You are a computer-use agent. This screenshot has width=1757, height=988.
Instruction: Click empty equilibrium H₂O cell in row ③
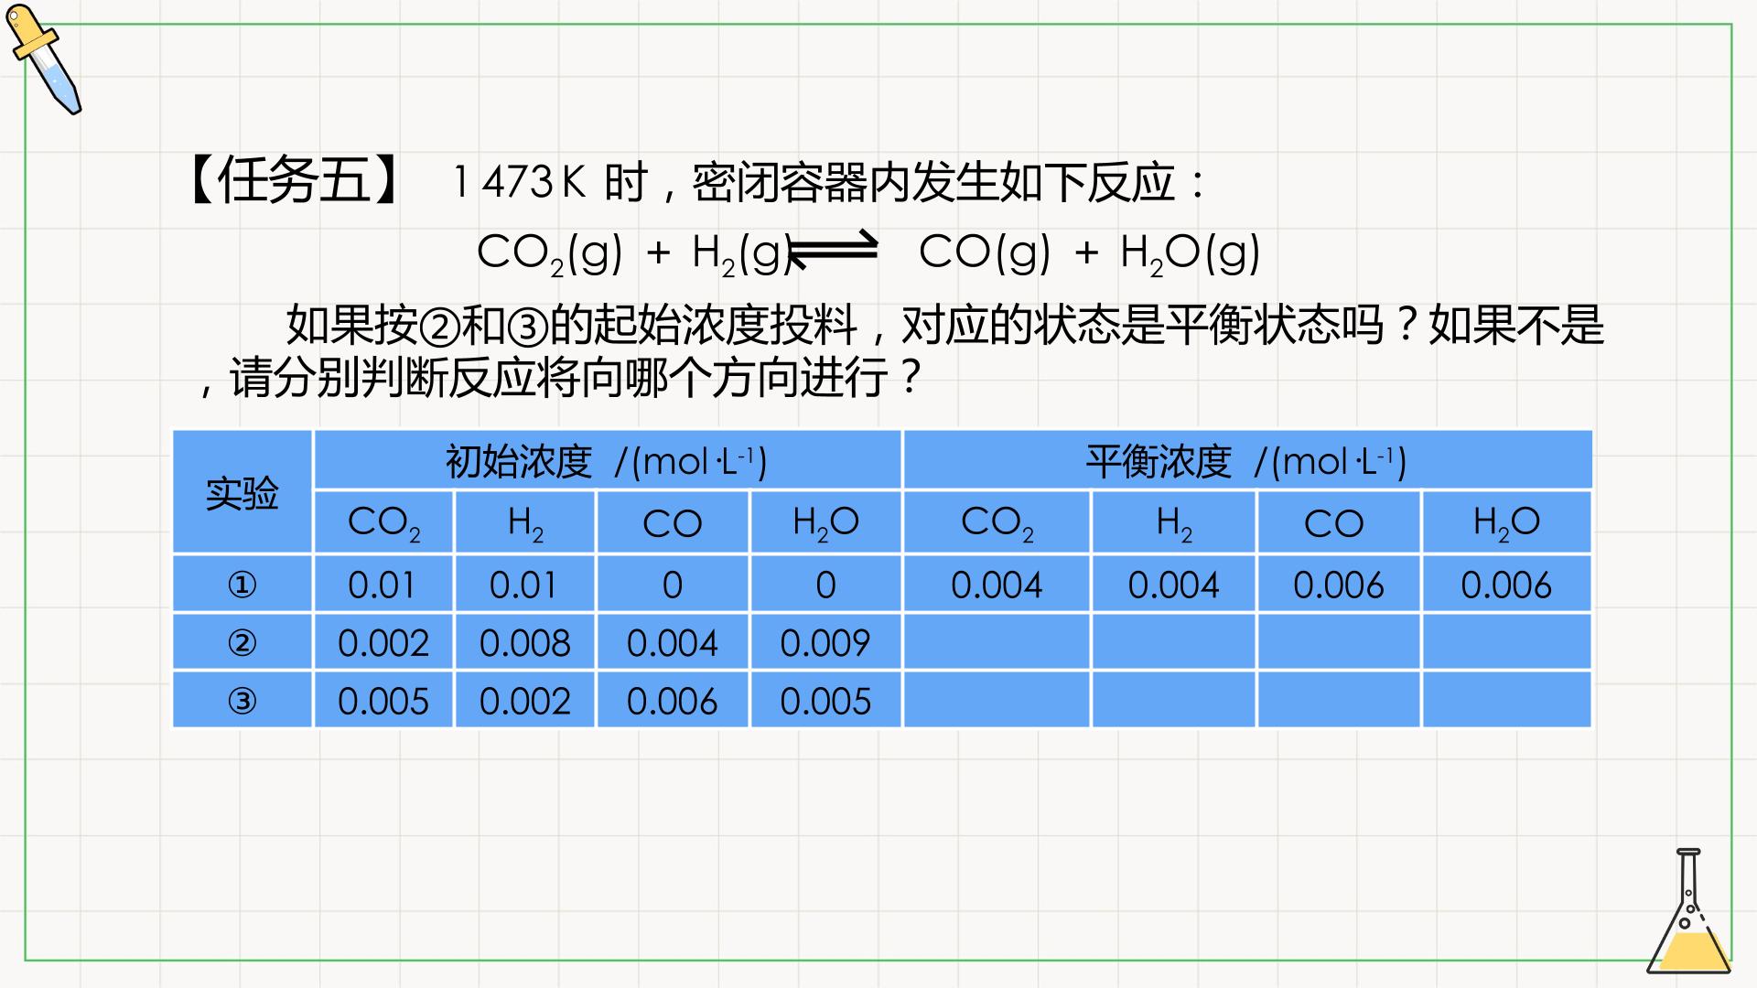(1507, 701)
